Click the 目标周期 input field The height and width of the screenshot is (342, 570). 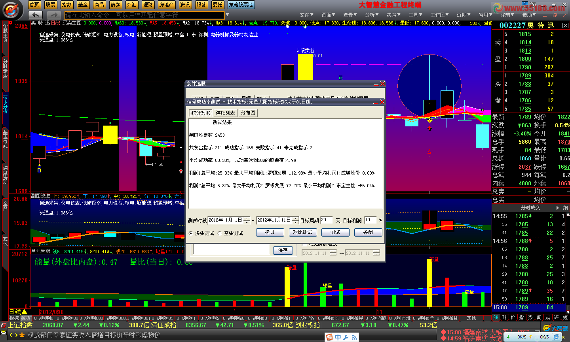point(326,220)
